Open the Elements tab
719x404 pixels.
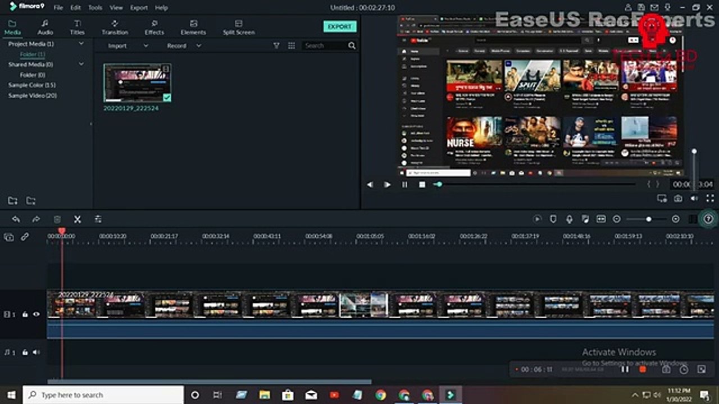[x=193, y=27]
